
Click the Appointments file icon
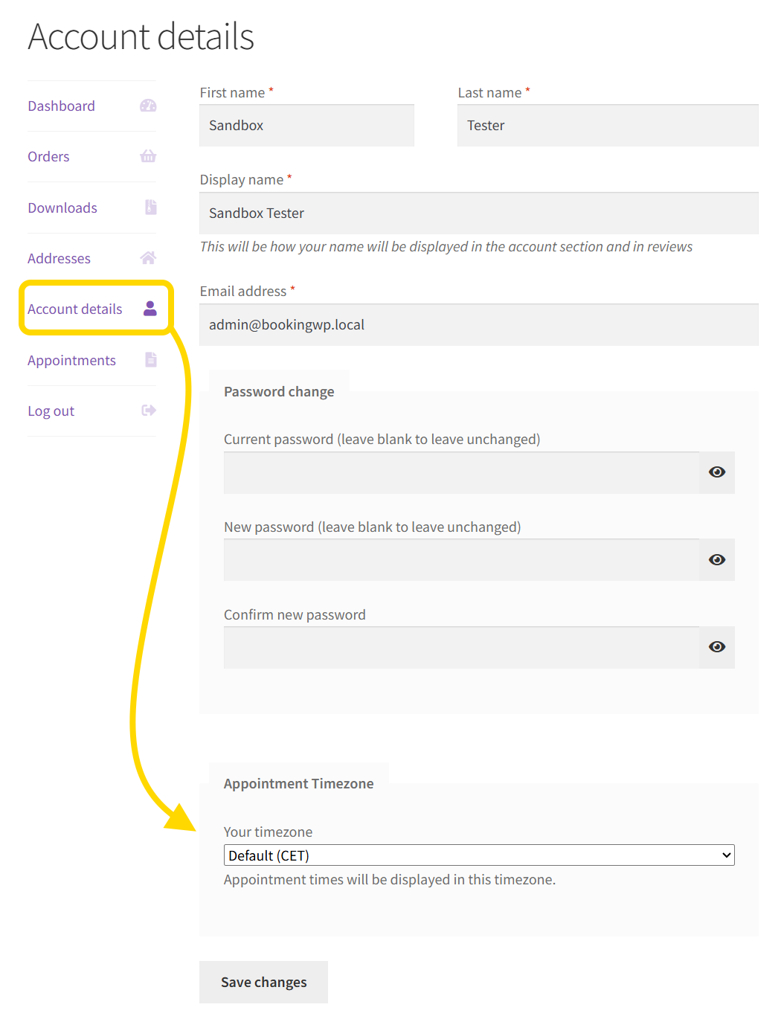(x=150, y=359)
